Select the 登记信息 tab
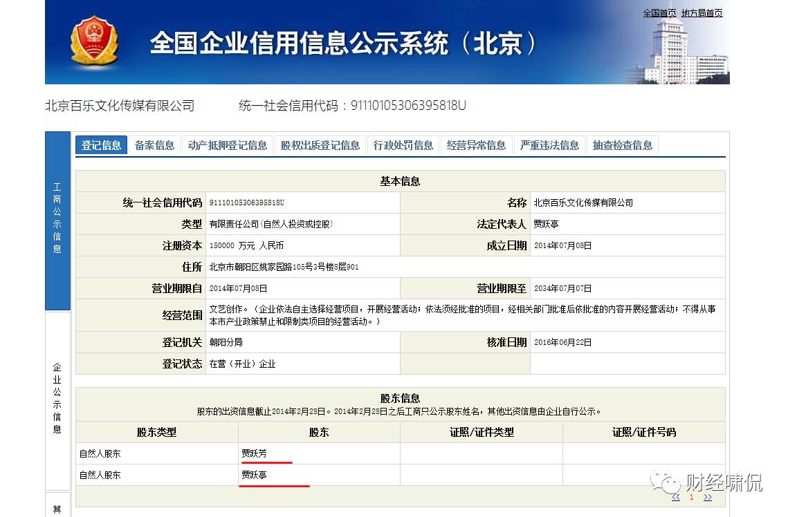Screen dimensions: 788x517 (101, 145)
